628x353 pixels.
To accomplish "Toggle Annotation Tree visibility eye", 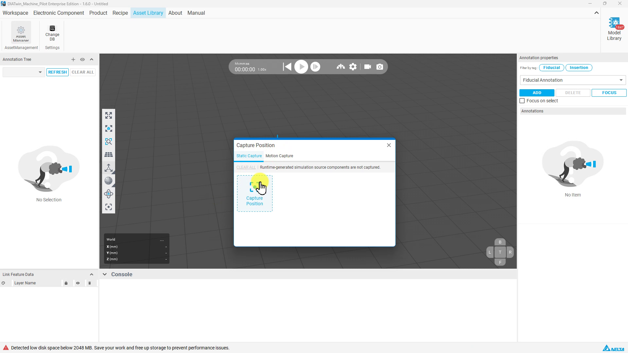I will 82,59.
